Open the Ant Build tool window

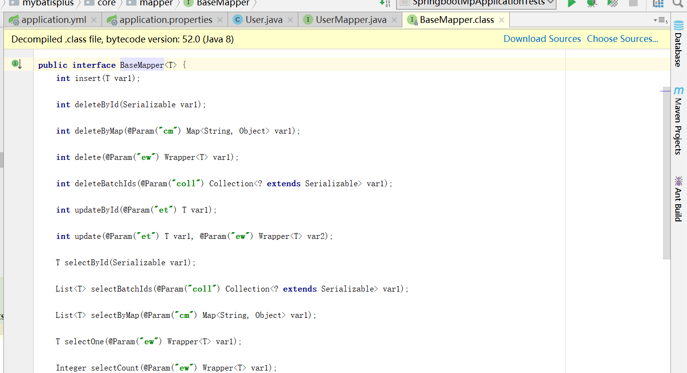click(x=678, y=199)
